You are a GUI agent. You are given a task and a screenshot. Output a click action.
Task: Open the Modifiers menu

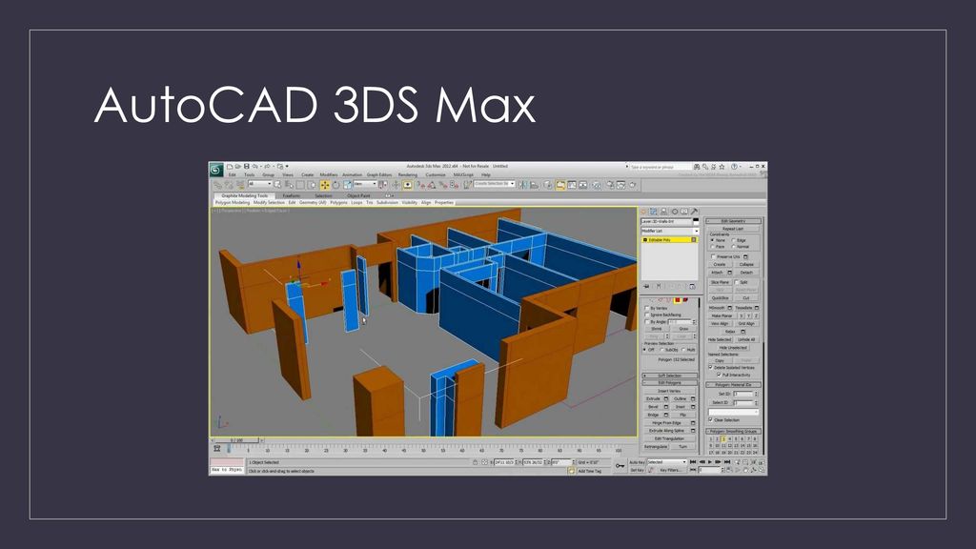coord(329,175)
